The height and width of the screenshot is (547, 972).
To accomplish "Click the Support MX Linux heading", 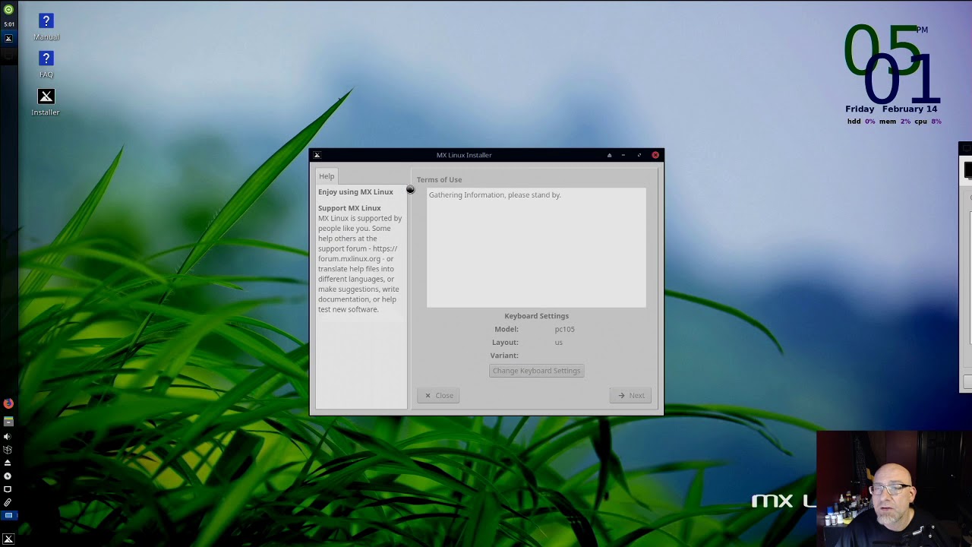I will click(x=349, y=208).
